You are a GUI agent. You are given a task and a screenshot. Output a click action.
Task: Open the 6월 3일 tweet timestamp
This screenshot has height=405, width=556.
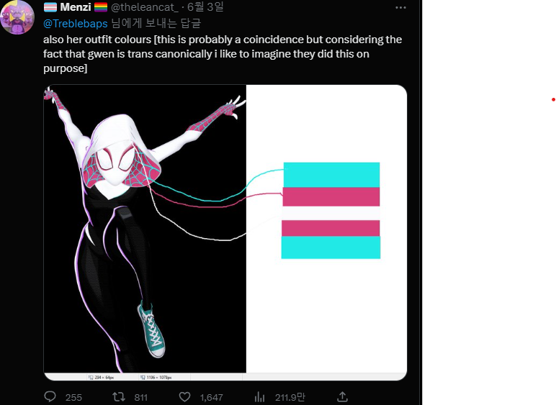click(205, 6)
